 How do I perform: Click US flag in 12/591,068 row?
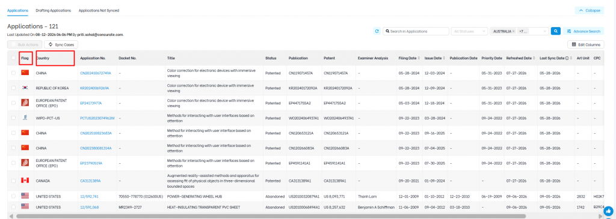pos(25,206)
